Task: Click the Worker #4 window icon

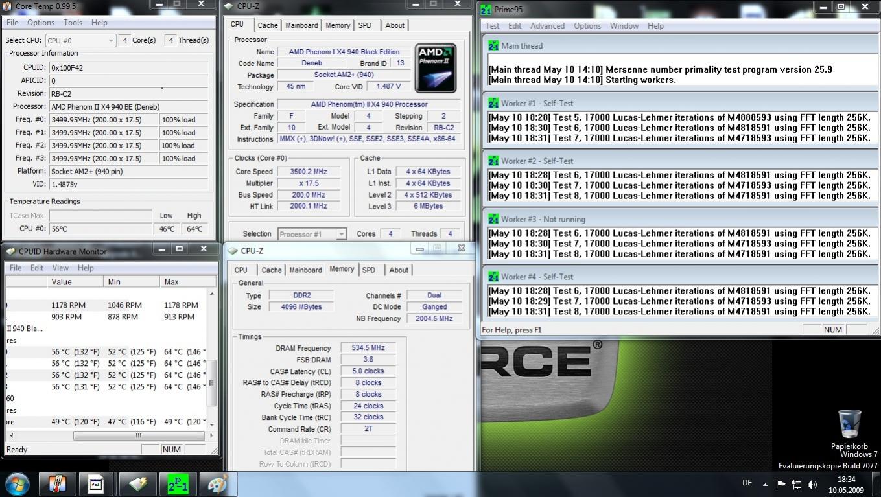Action: (x=493, y=277)
